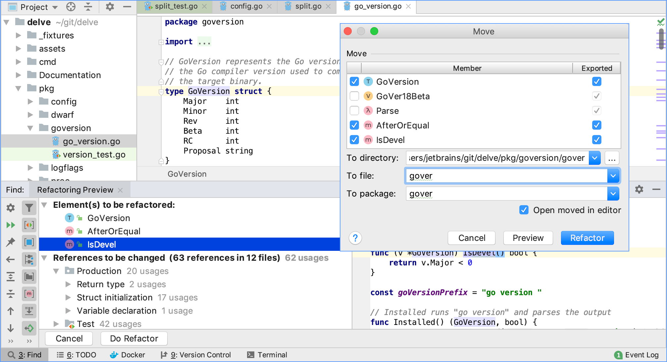Click the help question mark button

coord(355,238)
